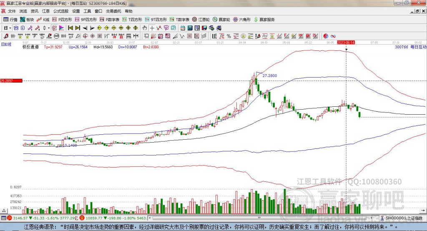The image size is (427, 231).
Task: Open the 赢家轮 tool
Action: pyautogui.click(x=221, y=20)
